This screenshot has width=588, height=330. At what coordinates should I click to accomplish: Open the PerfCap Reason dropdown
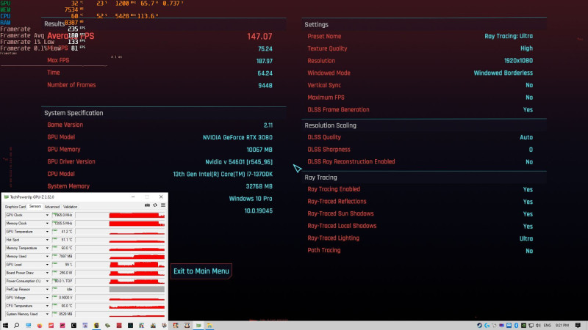pyautogui.click(x=47, y=289)
